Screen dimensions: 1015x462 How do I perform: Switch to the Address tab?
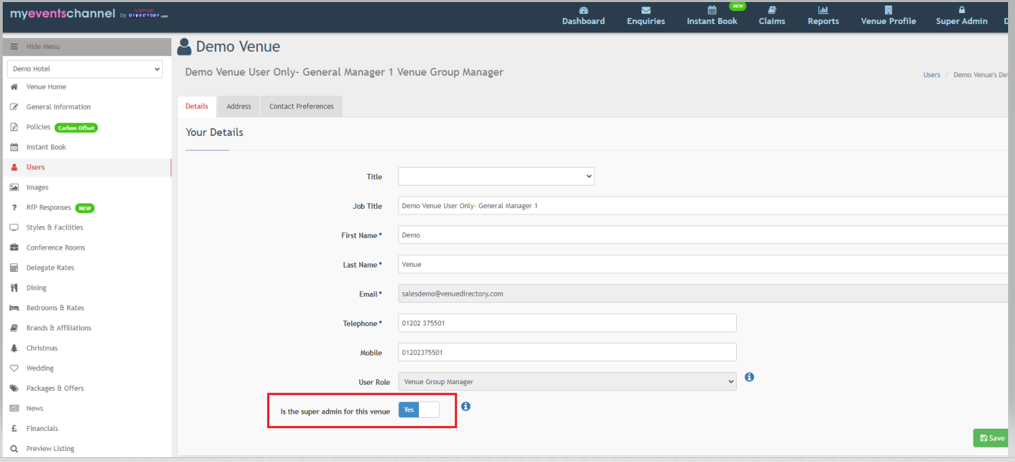239,106
